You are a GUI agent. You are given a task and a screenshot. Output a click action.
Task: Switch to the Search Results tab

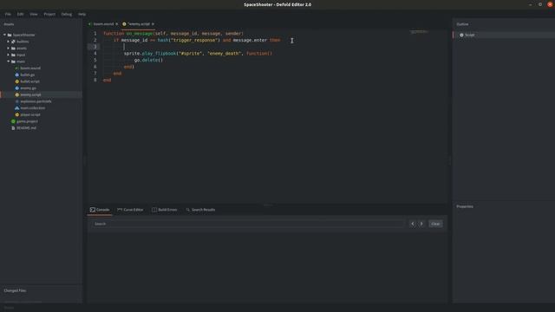coord(200,210)
